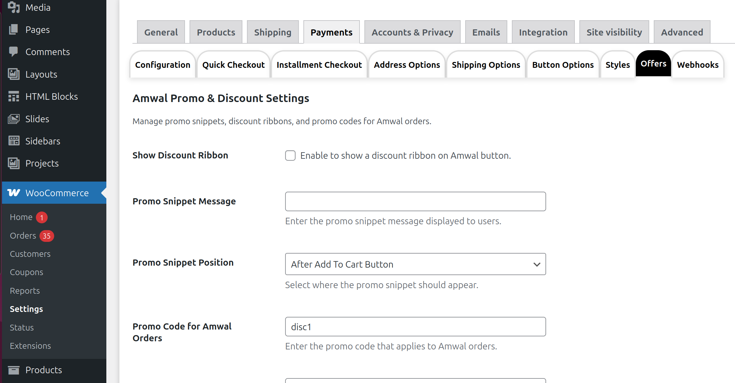Image resolution: width=735 pixels, height=383 pixels.
Task: Click the Products archive icon at bottom
Action: coord(13,370)
